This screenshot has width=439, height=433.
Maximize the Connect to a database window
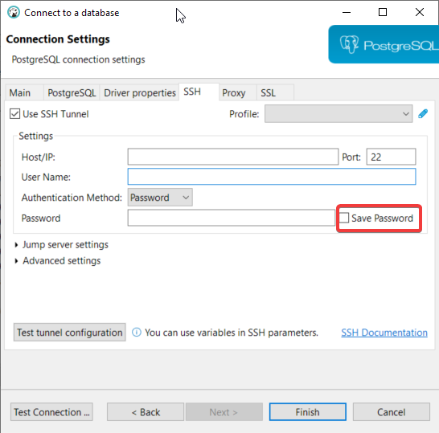coord(383,12)
